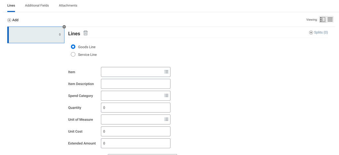
Task: Focus the Item Description text box
Action: coord(136,84)
